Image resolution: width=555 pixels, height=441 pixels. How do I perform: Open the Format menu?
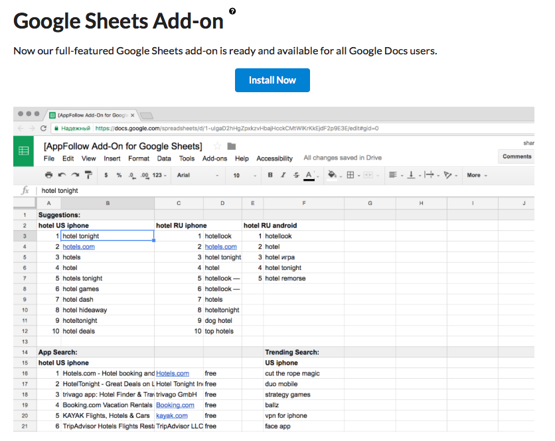click(139, 158)
